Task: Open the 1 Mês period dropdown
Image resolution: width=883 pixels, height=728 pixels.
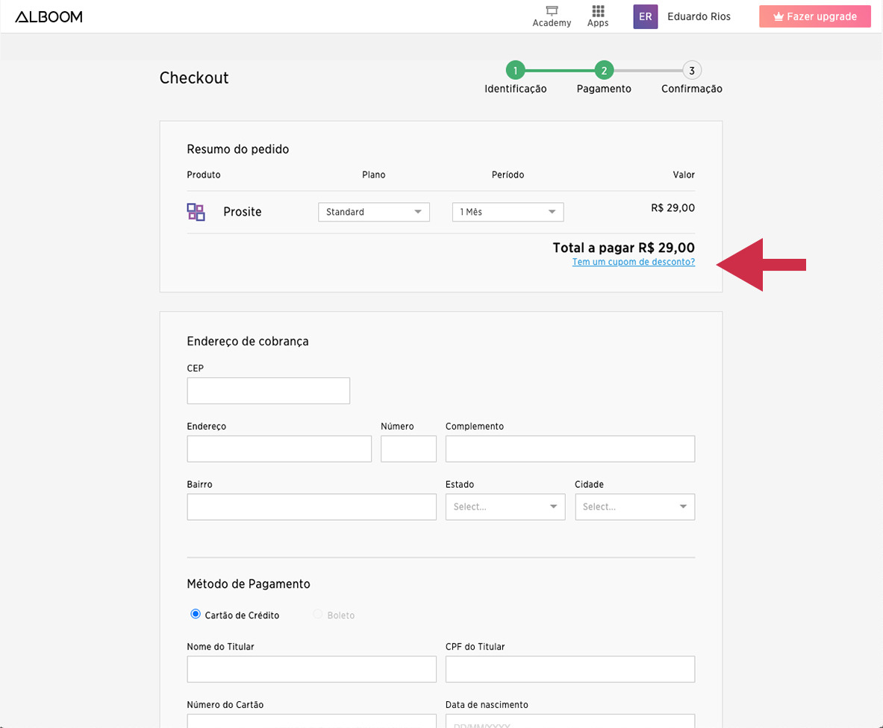Action: [x=508, y=212]
